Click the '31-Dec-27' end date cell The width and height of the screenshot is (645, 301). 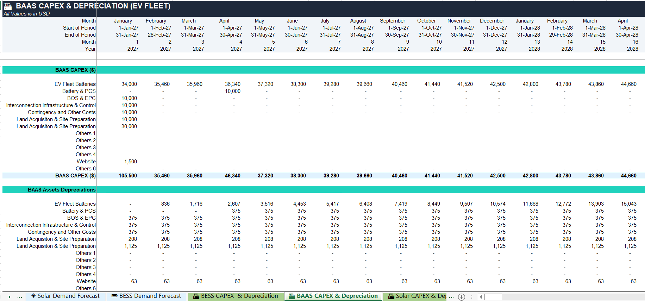pos(495,35)
